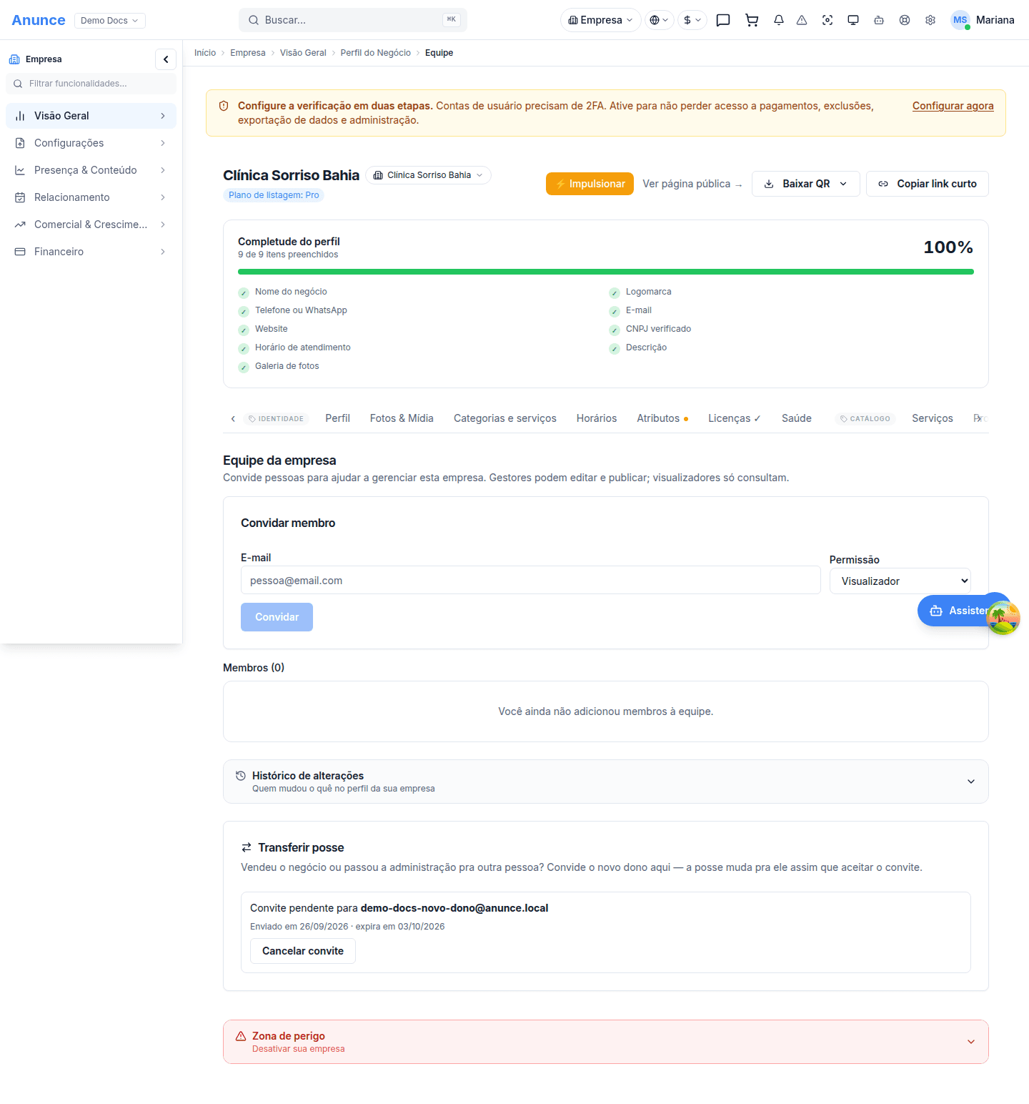Click the Configurações icon in sidebar
The height and width of the screenshot is (1104, 1029).
point(20,143)
